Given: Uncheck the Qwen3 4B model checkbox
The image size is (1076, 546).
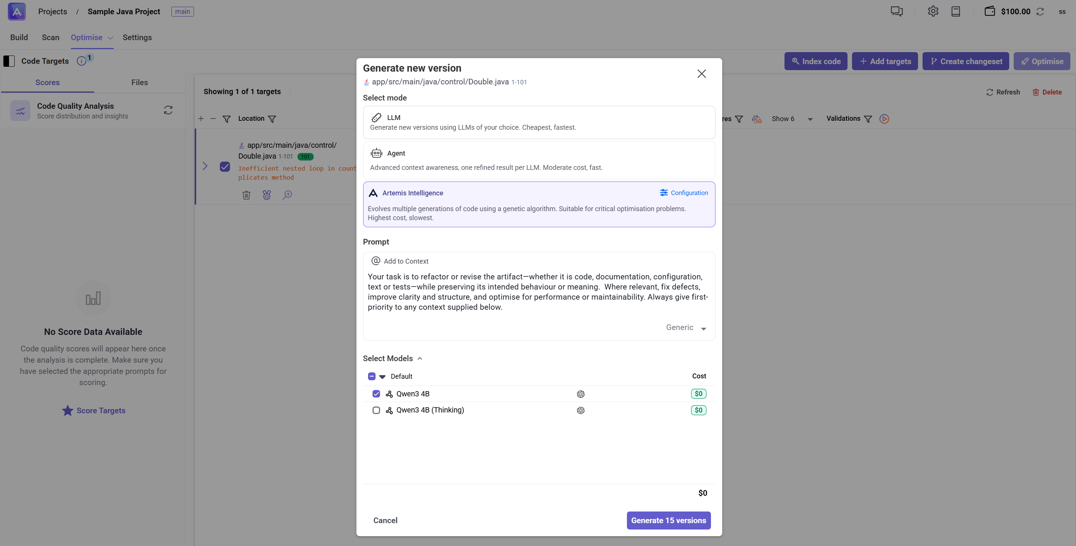Looking at the screenshot, I should (x=376, y=394).
